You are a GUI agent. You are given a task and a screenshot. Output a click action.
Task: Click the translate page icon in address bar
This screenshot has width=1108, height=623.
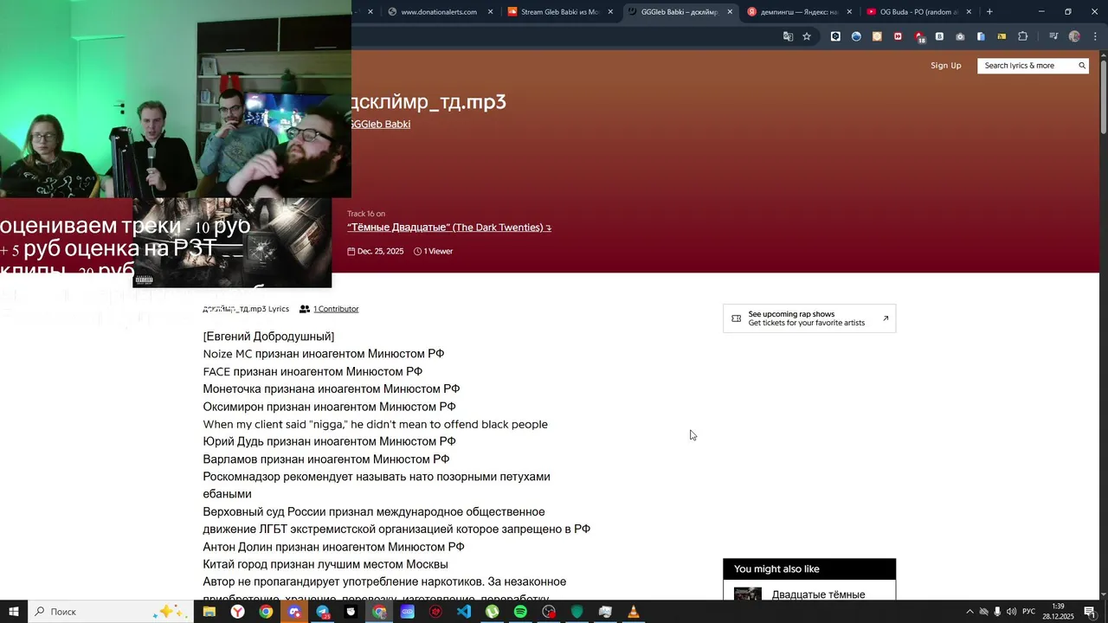(788, 36)
